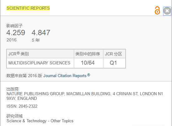172x126 pixels.
Task: Close the journal information popup
Action: pyautogui.click(x=167, y=11)
